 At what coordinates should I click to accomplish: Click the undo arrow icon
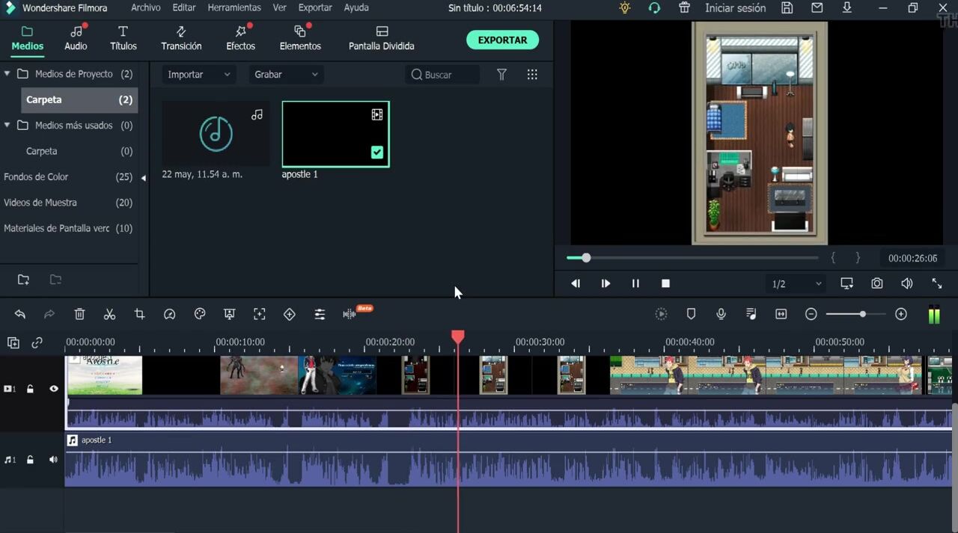coord(20,315)
